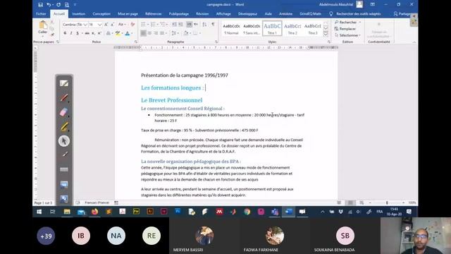Open Chrome from the taskbar
Image resolution: width=451 pixels, height=254 pixels.
247,212
